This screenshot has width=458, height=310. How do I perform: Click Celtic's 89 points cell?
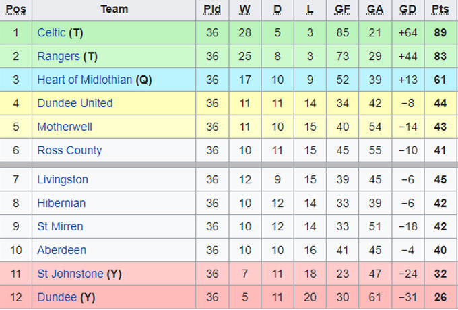[440, 32]
